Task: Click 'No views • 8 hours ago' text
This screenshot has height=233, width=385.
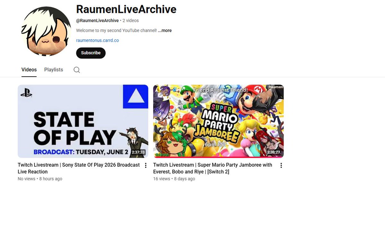Action: pyautogui.click(x=40, y=179)
